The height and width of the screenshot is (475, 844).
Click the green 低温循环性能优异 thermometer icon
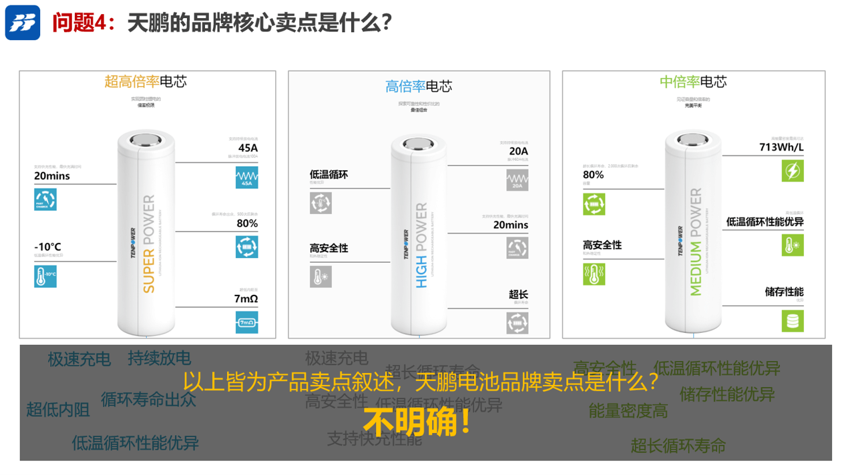[793, 245]
